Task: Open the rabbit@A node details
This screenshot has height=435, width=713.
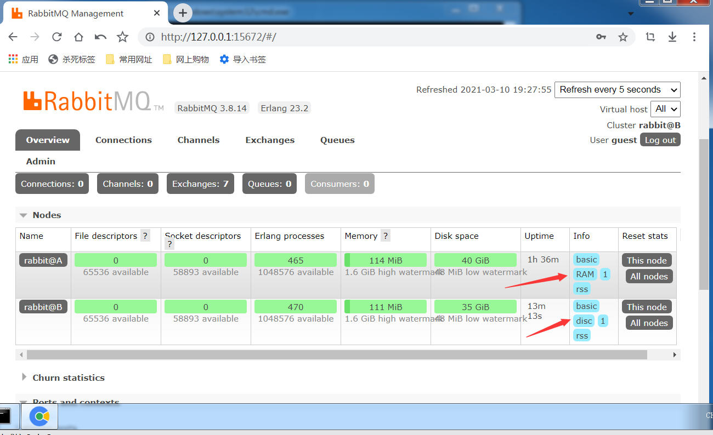Action: pos(43,260)
